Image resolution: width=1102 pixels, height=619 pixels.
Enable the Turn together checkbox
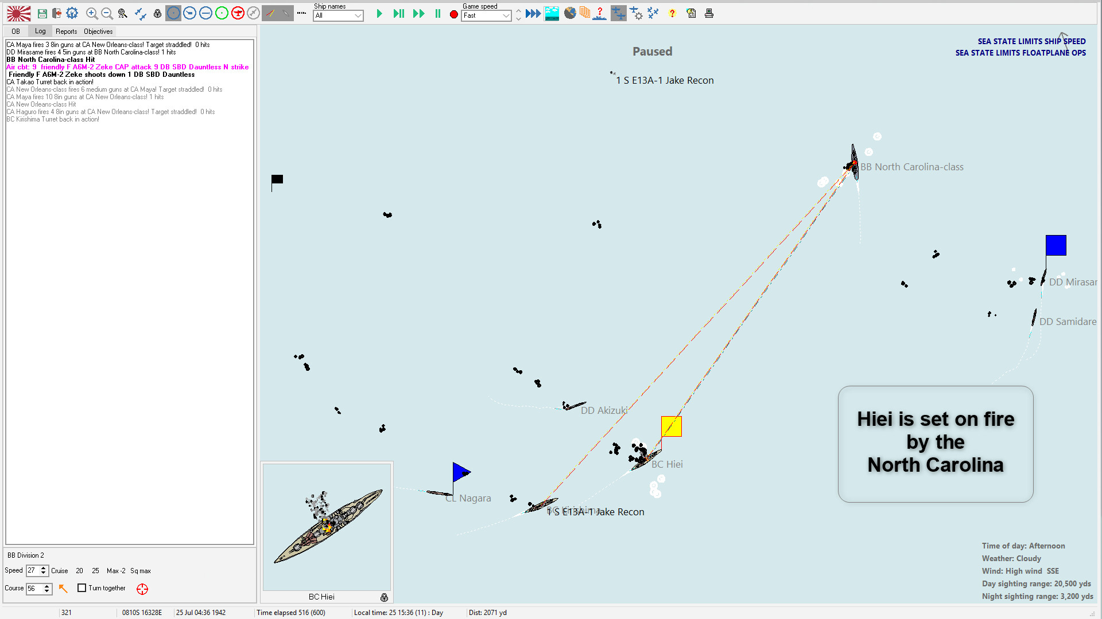(82, 587)
